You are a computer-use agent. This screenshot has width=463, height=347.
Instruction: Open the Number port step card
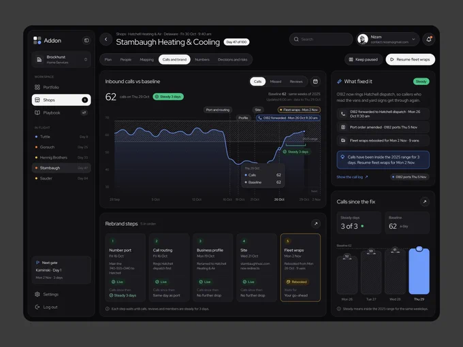[125, 267]
